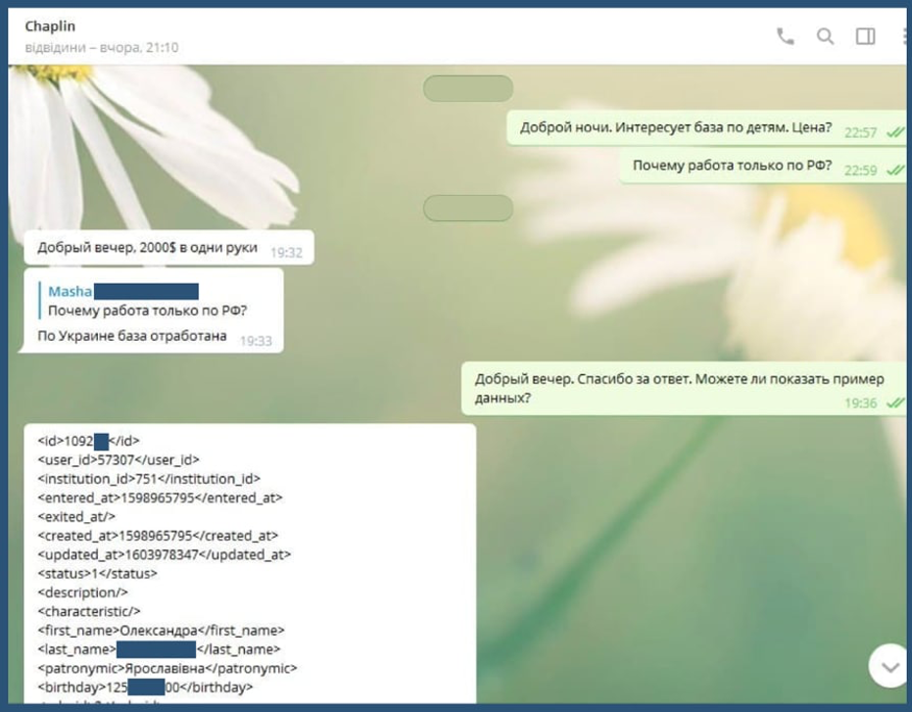912x712 pixels.
Task: Click the double-check marks beside 22:59
Action: click(894, 169)
